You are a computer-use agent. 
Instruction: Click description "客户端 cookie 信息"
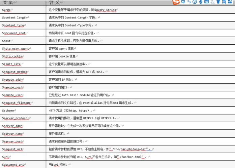tap(62, 56)
